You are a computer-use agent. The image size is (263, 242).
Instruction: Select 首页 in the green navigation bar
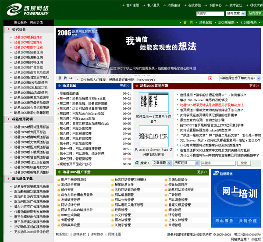click(188, 22)
